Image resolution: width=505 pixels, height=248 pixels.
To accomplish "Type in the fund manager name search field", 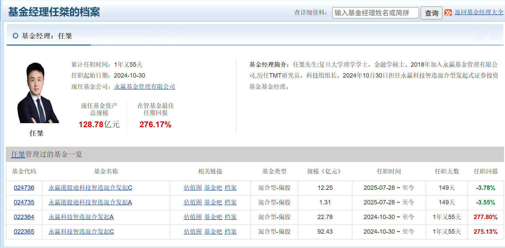I will (375, 13).
